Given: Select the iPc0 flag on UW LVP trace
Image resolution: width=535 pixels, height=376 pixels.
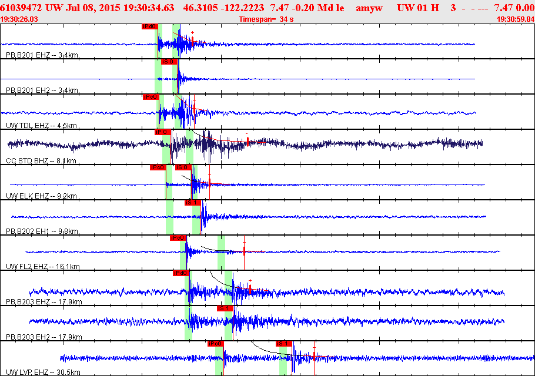Looking at the screenshot, I should click(215, 344).
